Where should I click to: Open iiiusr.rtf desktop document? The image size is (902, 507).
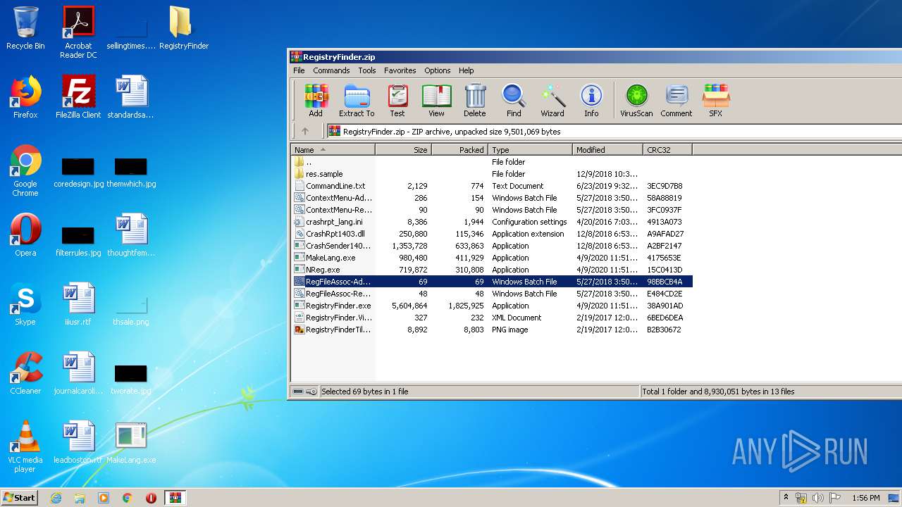click(78, 304)
